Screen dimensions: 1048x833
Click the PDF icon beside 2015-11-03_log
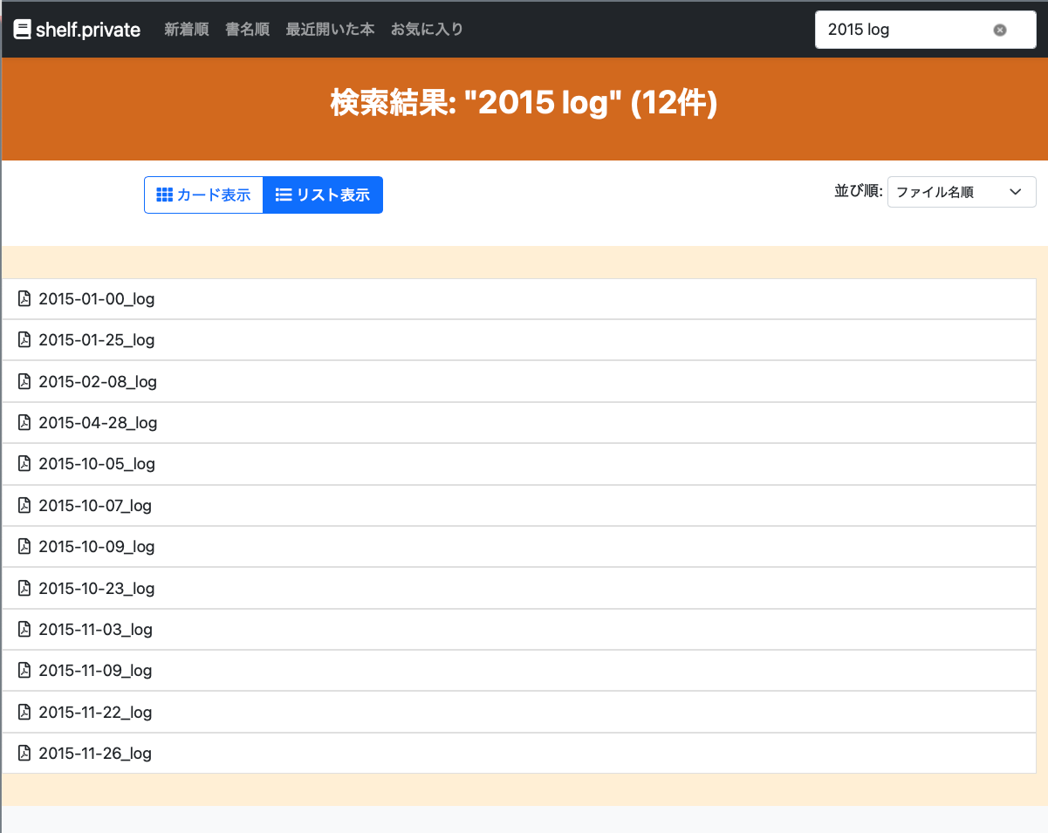coord(24,630)
